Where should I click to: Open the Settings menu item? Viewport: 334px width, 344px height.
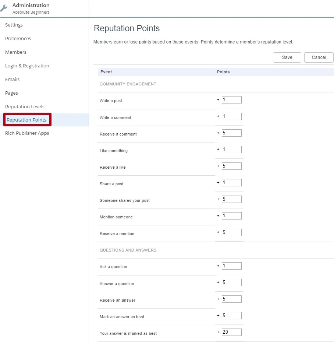14,25
